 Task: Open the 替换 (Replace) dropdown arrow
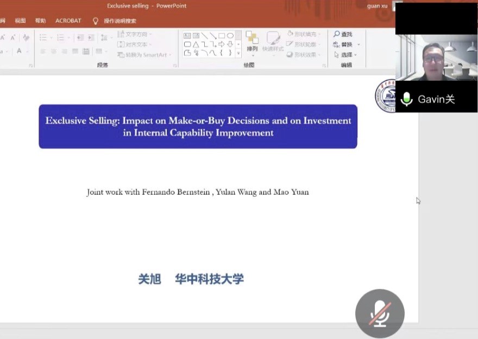(x=358, y=44)
